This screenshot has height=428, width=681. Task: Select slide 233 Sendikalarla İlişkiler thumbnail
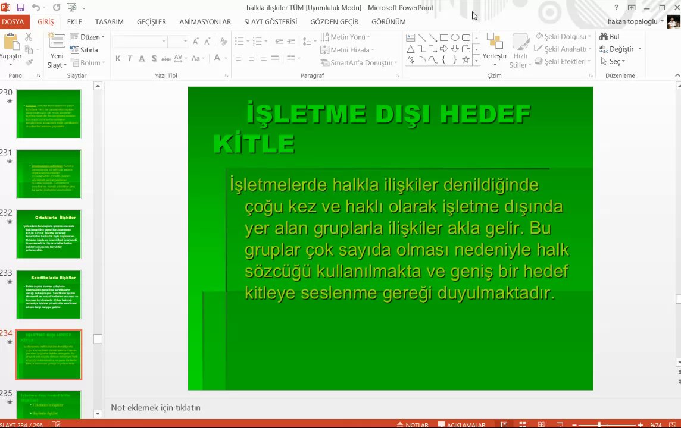49,294
